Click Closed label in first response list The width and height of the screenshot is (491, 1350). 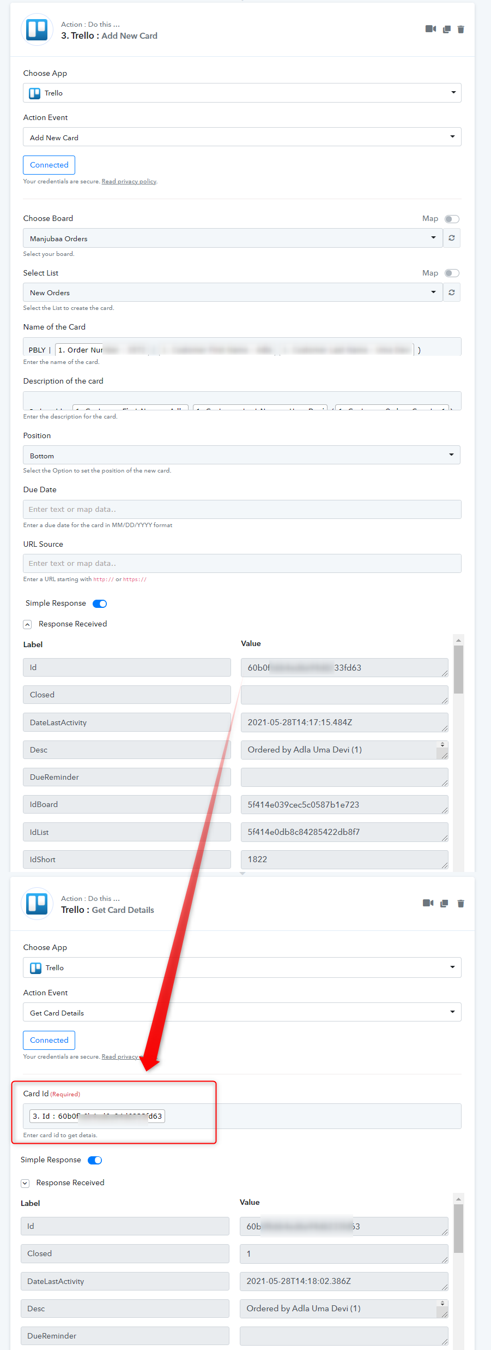[127, 695]
